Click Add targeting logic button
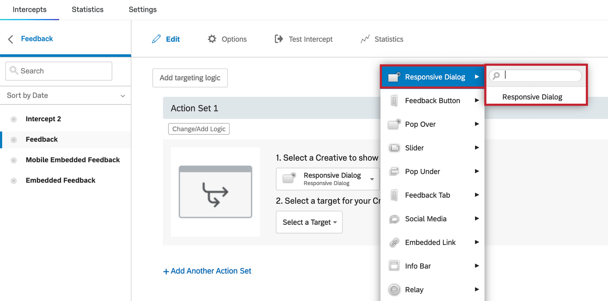Viewport: 608px width, 301px height. (x=190, y=78)
